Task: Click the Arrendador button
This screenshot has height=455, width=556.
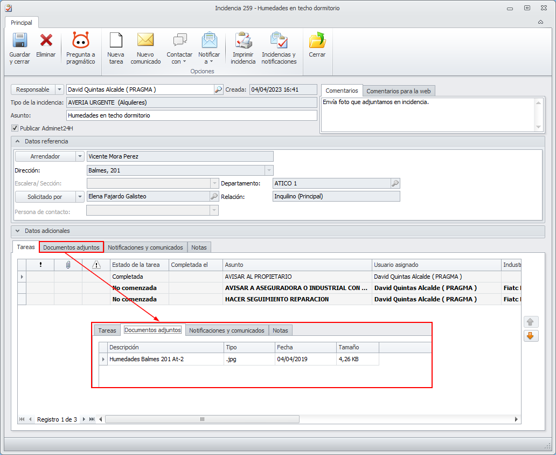Action: coord(45,156)
